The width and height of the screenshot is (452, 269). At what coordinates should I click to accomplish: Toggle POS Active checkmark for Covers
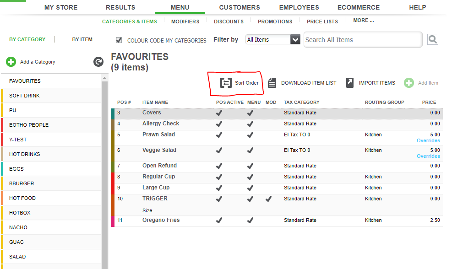(219, 113)
